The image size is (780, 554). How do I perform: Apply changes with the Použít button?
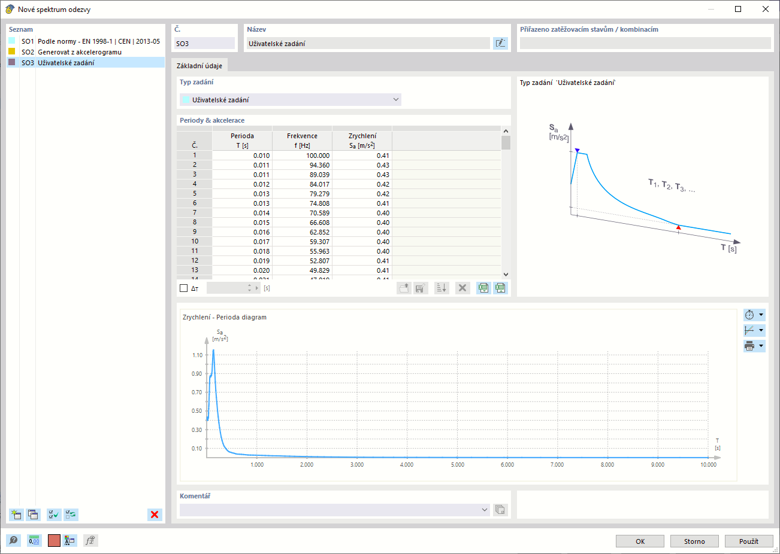point(749,541)
